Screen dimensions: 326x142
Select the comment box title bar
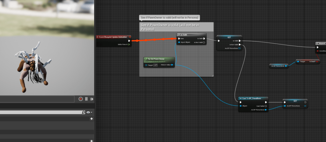click(176, 27)
